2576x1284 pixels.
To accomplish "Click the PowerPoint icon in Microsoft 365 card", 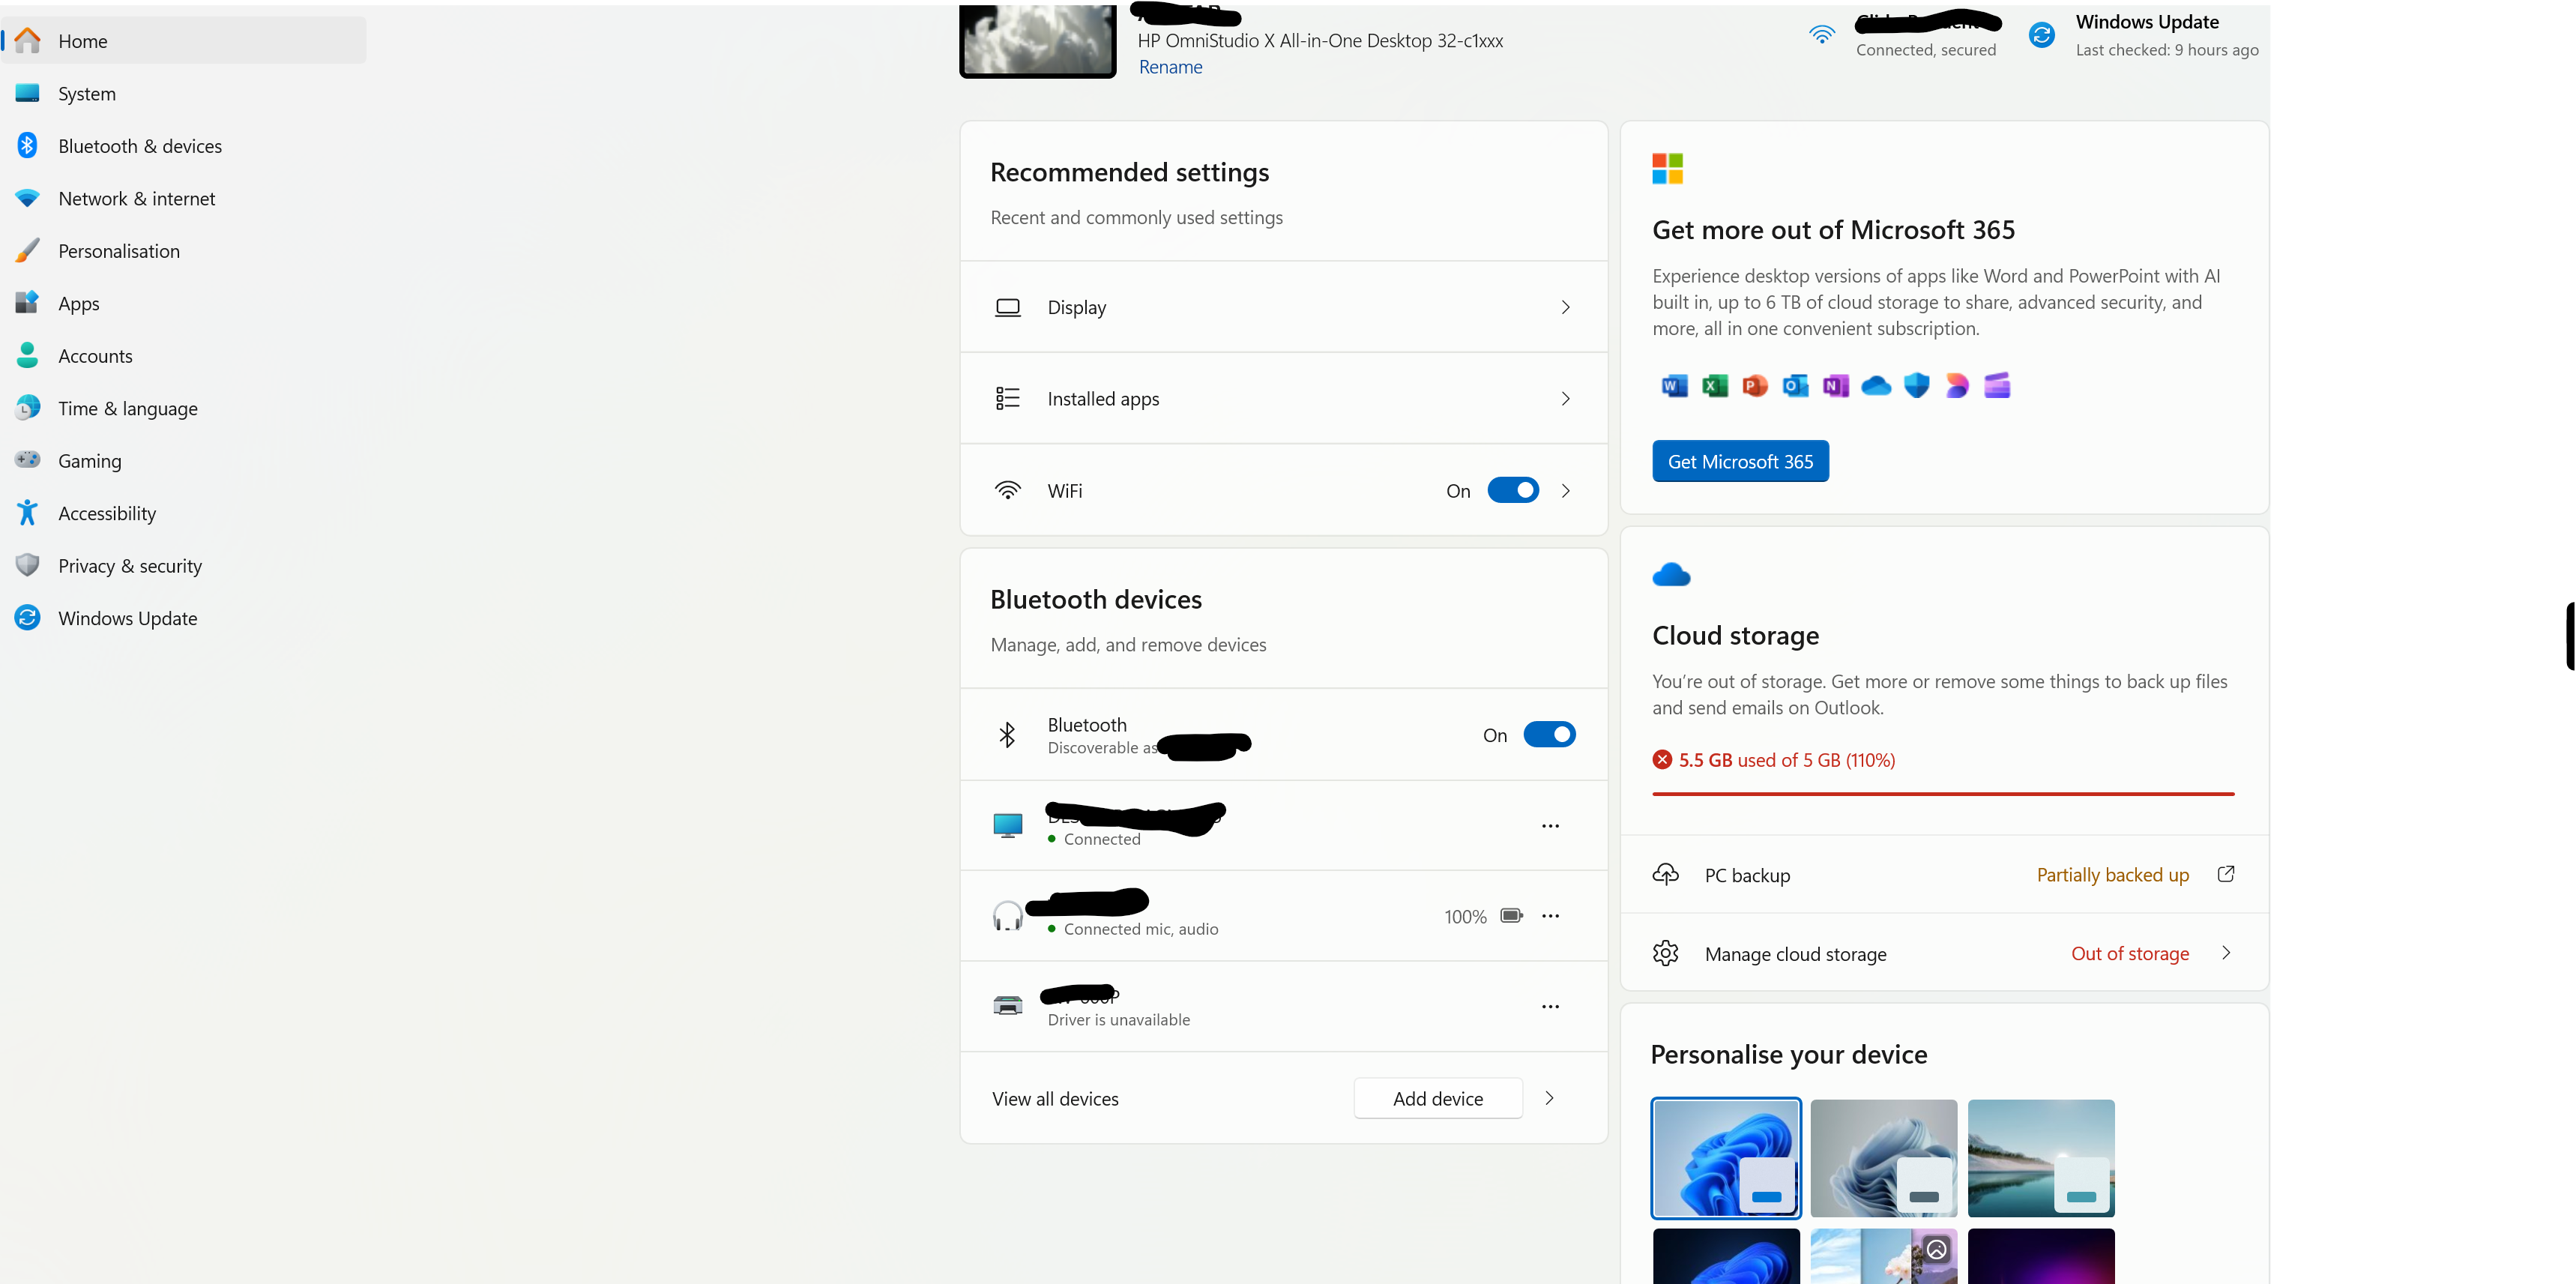I will click(x=1755, y=386).
